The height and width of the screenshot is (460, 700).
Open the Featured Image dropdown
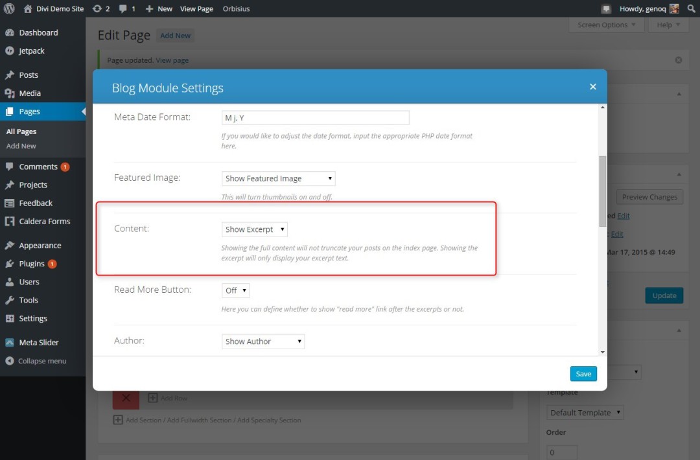coord(278,178)
